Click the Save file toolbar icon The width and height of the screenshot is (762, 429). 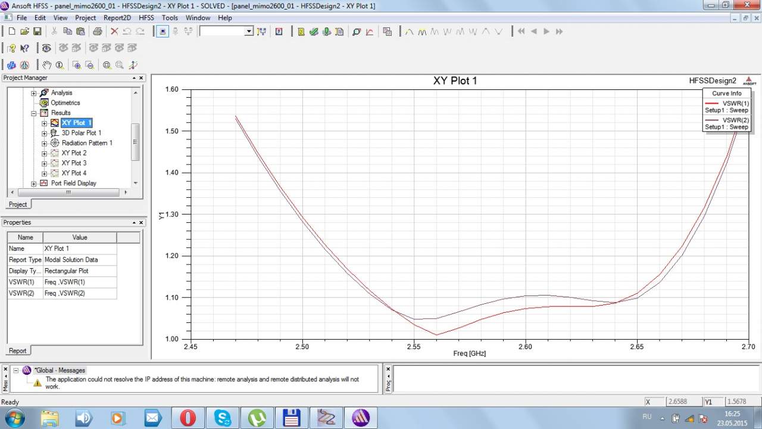[x=37, y=32]
